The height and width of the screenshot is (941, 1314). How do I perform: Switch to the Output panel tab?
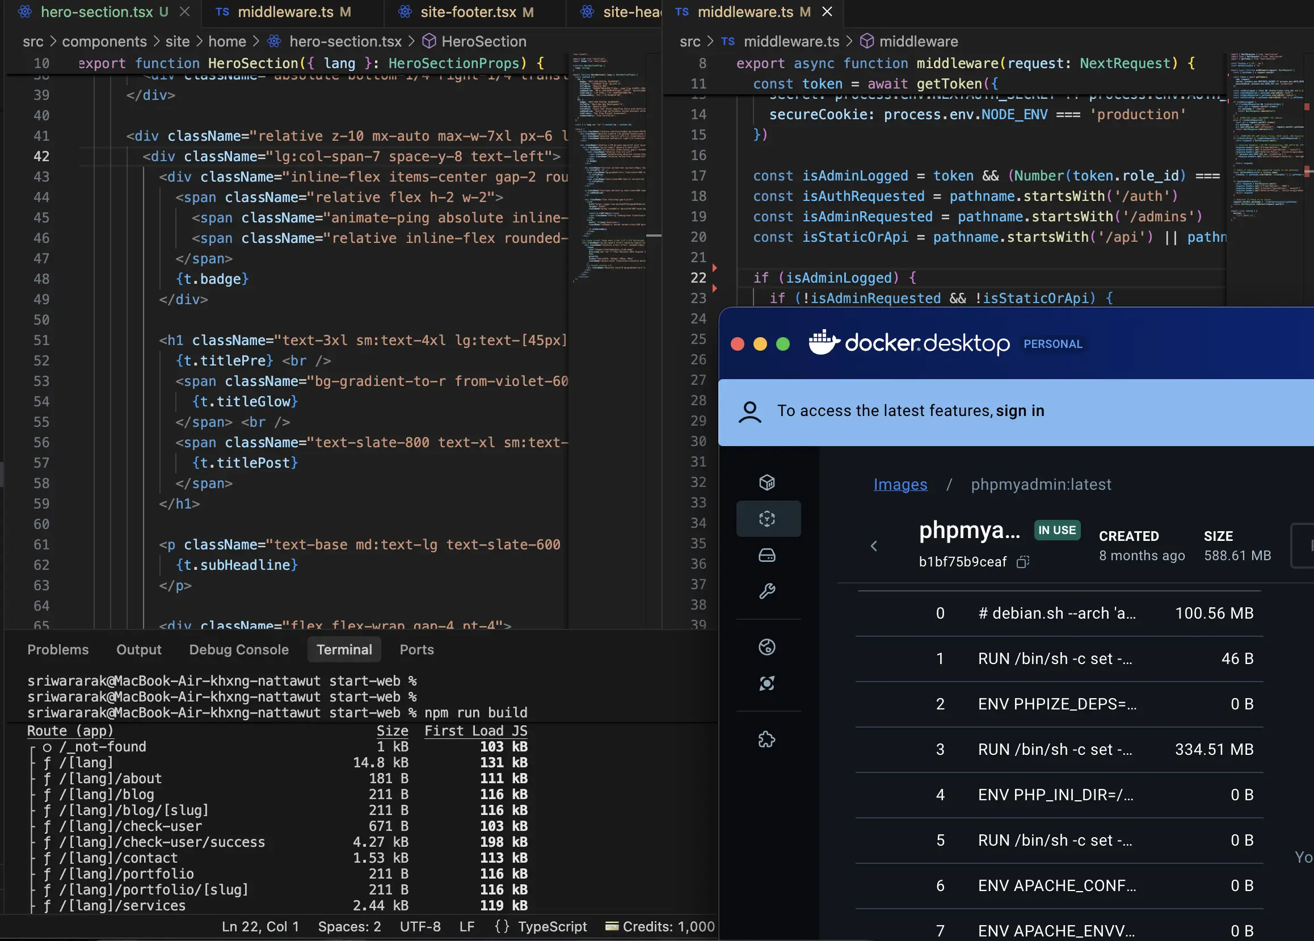pos(139,649)
